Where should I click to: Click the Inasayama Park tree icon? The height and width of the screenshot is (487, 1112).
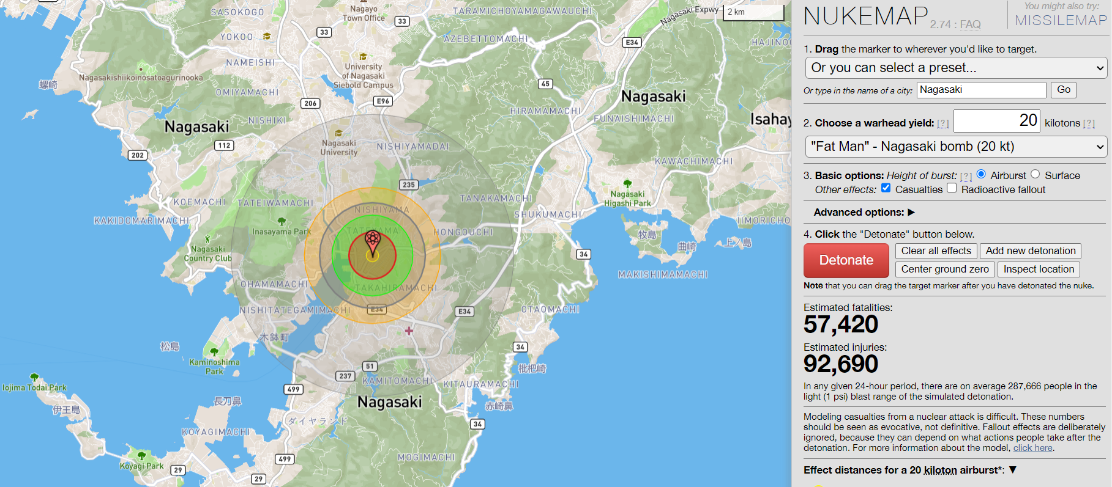pyautogui.click(x=282, y=221)
